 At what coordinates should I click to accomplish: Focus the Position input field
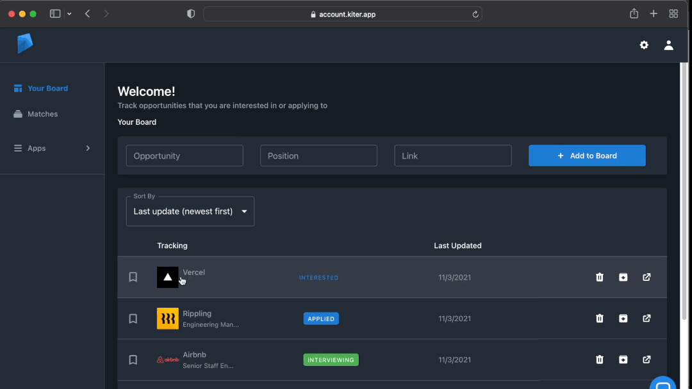[318, 155]
